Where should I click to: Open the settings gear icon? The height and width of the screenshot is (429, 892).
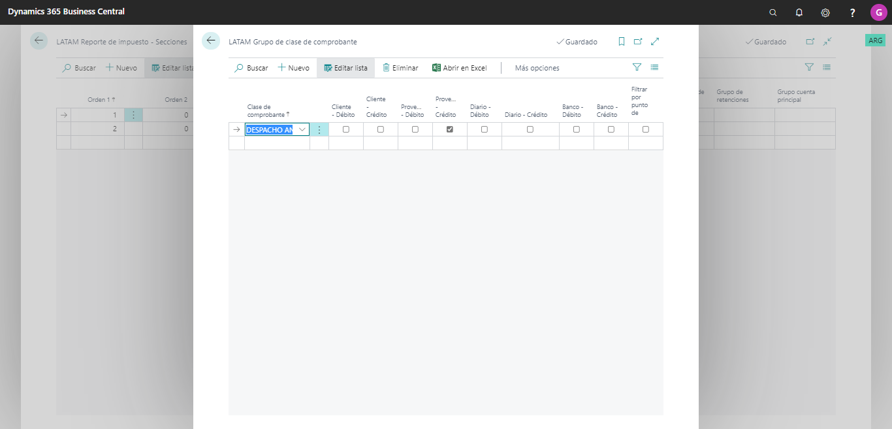pos(825,12)
